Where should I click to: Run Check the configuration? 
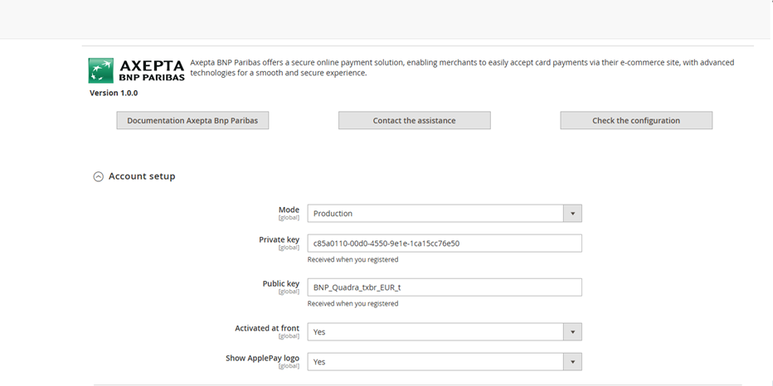(635, 120)
